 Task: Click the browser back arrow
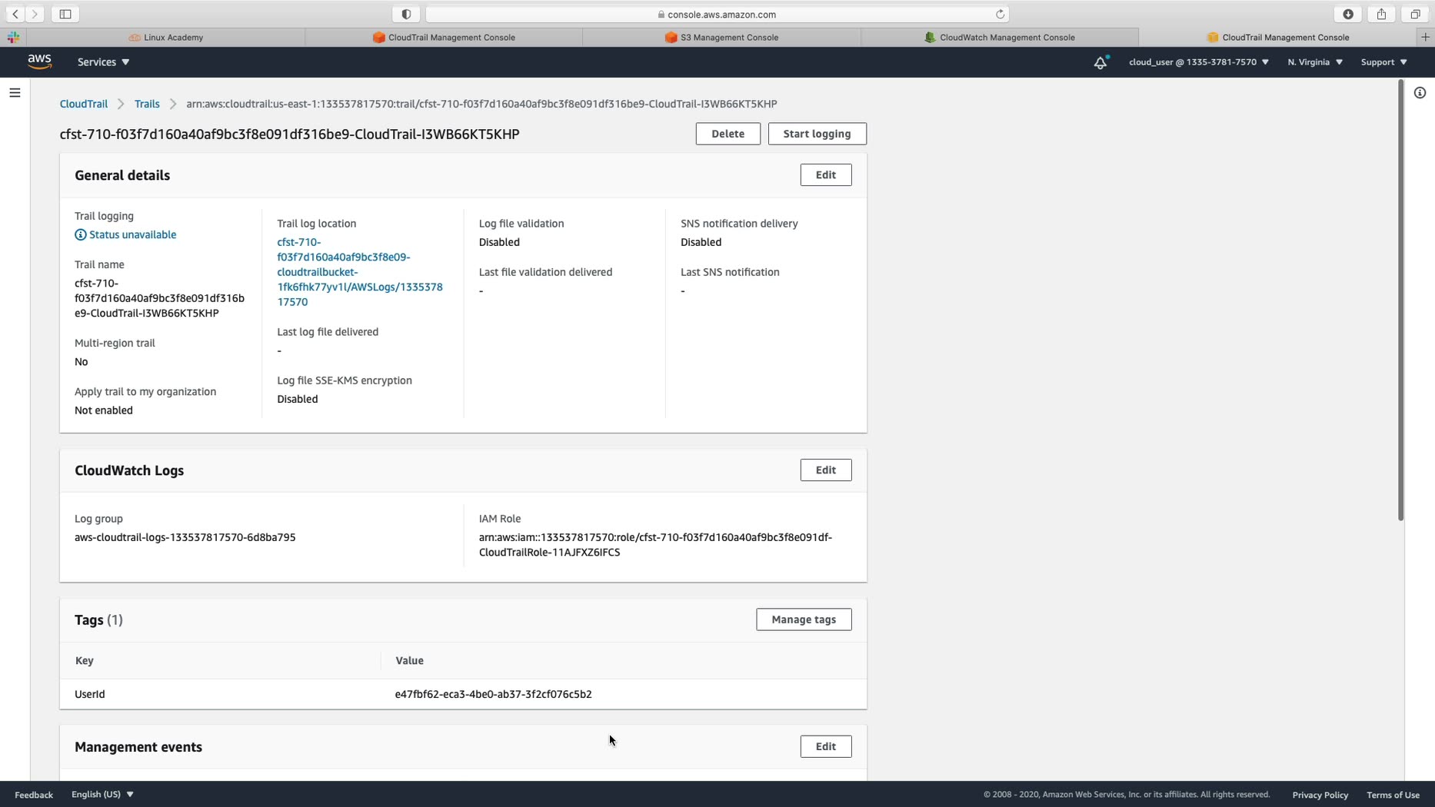(15, 14)
